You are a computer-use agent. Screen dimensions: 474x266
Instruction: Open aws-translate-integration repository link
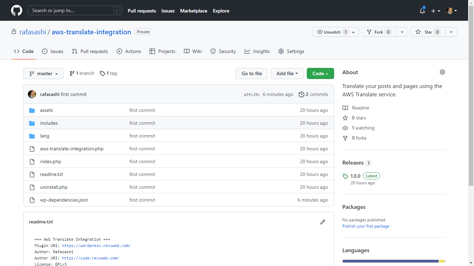[x=91, y=32]
